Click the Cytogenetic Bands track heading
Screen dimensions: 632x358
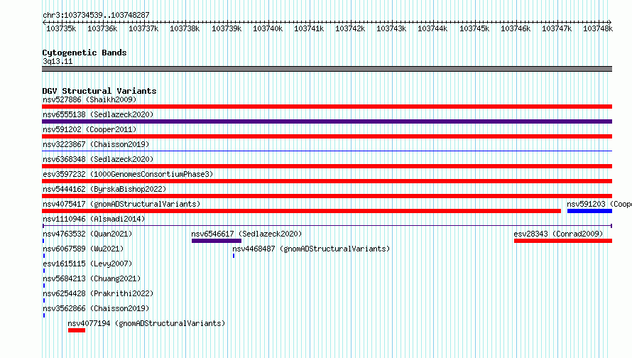click(x=85, y=53)
